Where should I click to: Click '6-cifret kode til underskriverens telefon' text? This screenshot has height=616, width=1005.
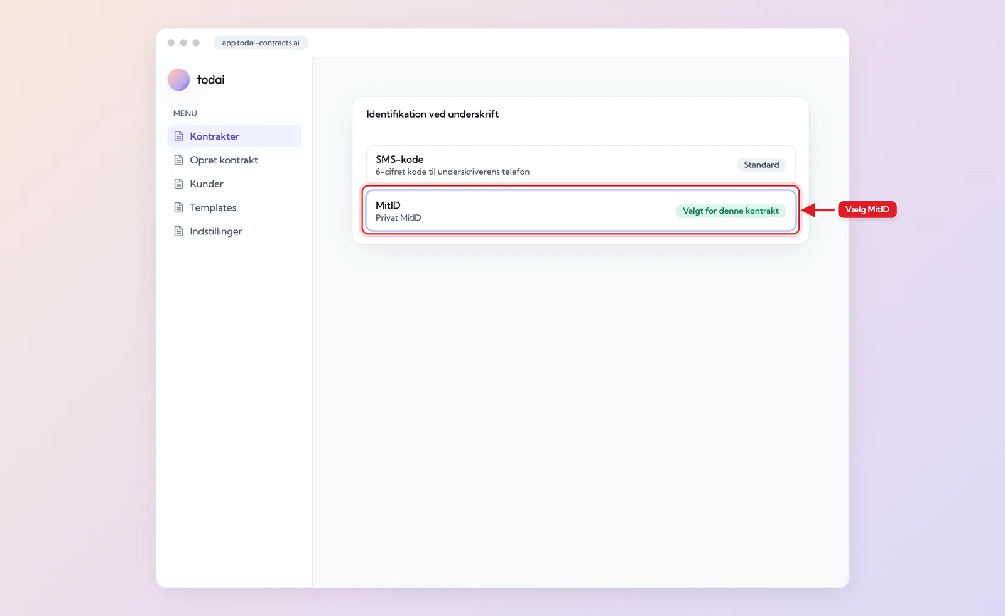point(452,172)
